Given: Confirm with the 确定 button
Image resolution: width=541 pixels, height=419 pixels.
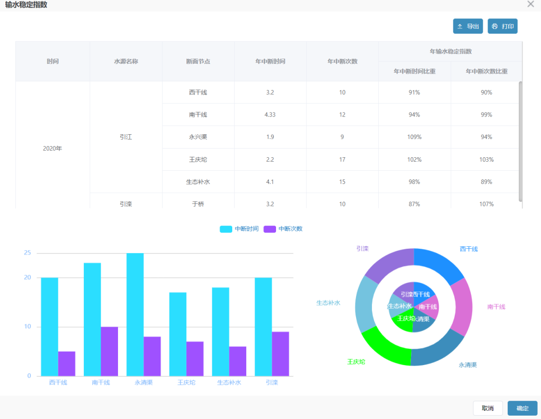Looking at the screenshot, I should point(522,408).
